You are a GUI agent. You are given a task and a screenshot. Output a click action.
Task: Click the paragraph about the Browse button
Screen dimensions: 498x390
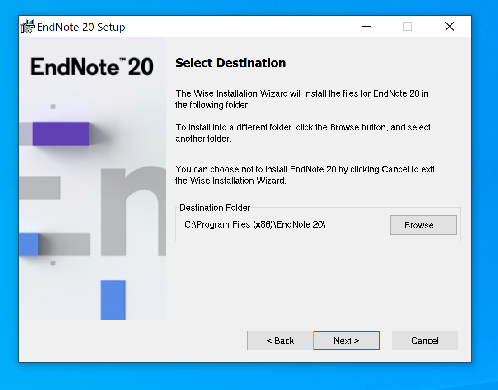pyautogui.click(x=303, y=133)
